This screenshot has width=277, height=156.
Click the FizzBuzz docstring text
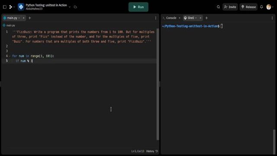point(83,36)
